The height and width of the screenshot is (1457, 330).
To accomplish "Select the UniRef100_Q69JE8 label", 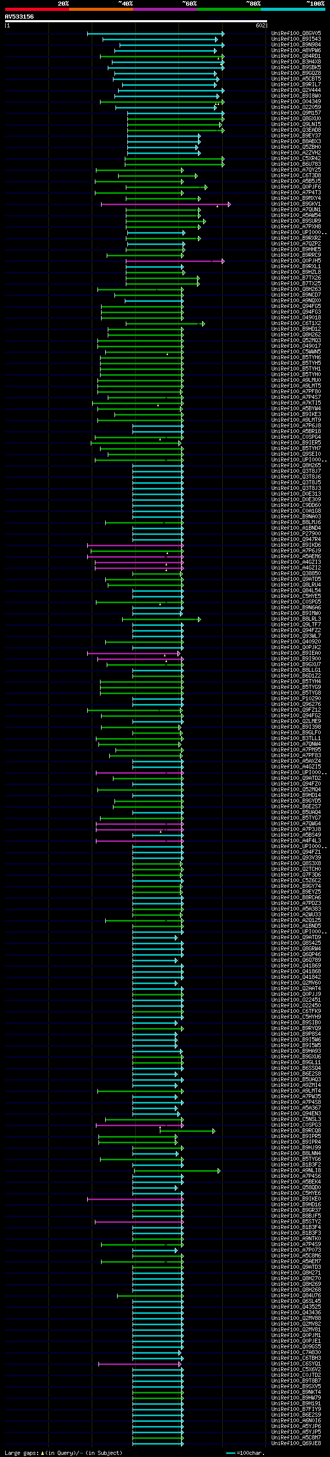I will [x=296, y=1444].
